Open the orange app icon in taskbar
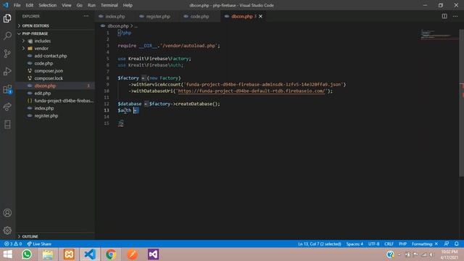Viewport: 464px width, 261px height. click(132, 254)
